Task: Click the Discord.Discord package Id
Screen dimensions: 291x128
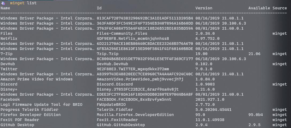Action: click(115, 84)
